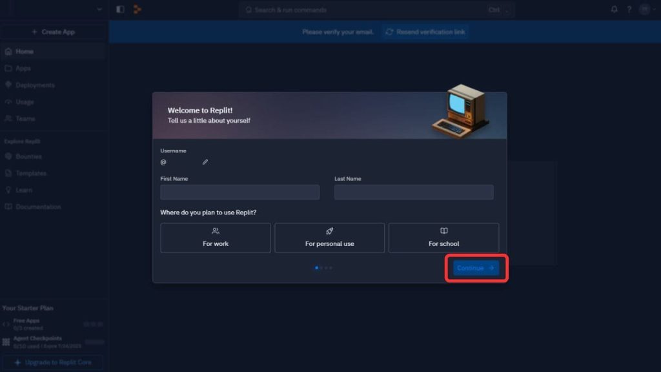Click the resend verification refresh icon
This screenshot has width=661, height=372.
coord(389,32)
